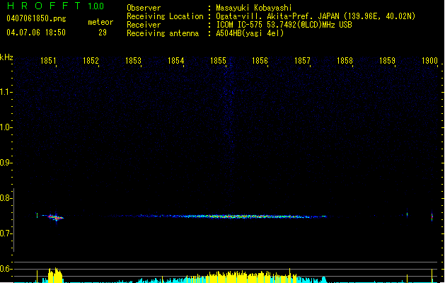Click the 1852 time axis label
The image size is (445, 283).
91,60
